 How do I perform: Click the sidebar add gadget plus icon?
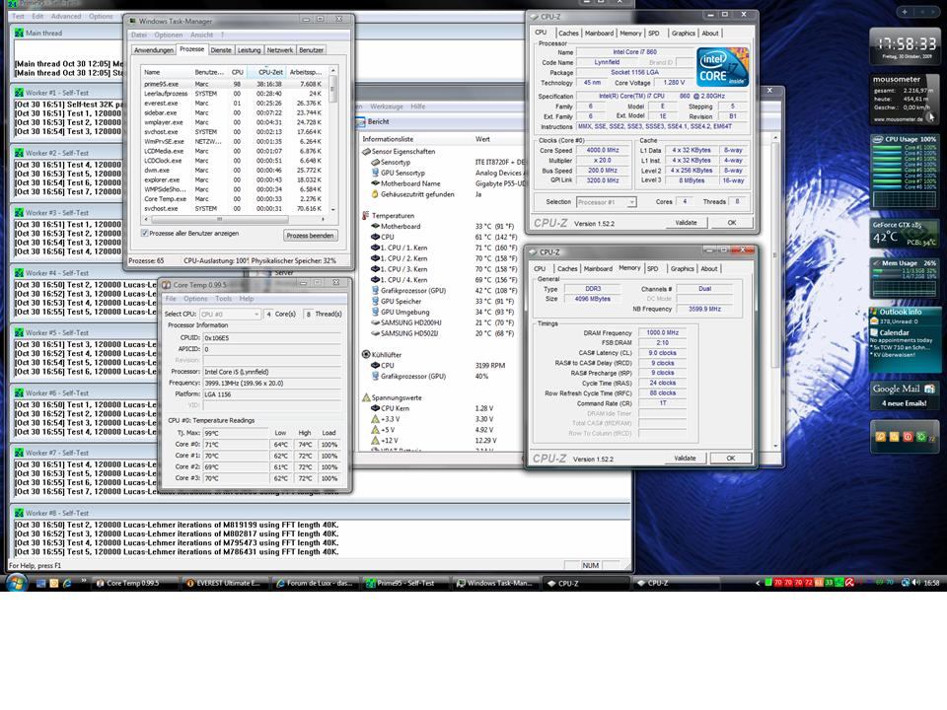click(905, 12)
